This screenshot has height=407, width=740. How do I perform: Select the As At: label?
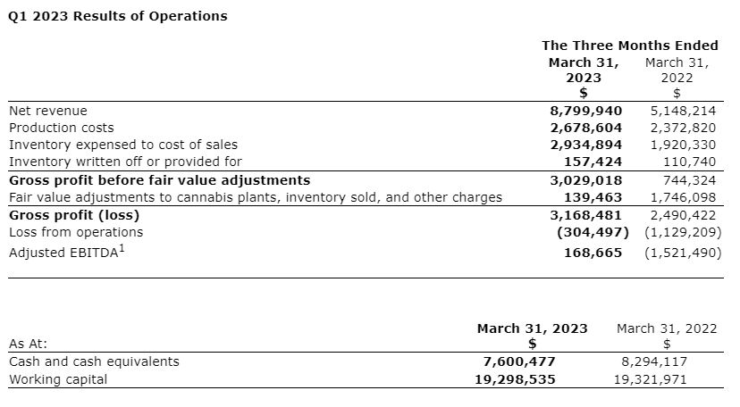(x=28, y=344)
